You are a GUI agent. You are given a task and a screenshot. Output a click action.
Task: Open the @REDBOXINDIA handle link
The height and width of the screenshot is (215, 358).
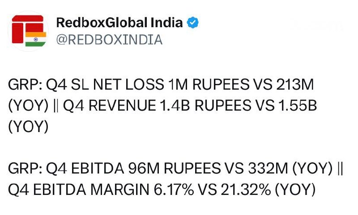click(109, 40)
